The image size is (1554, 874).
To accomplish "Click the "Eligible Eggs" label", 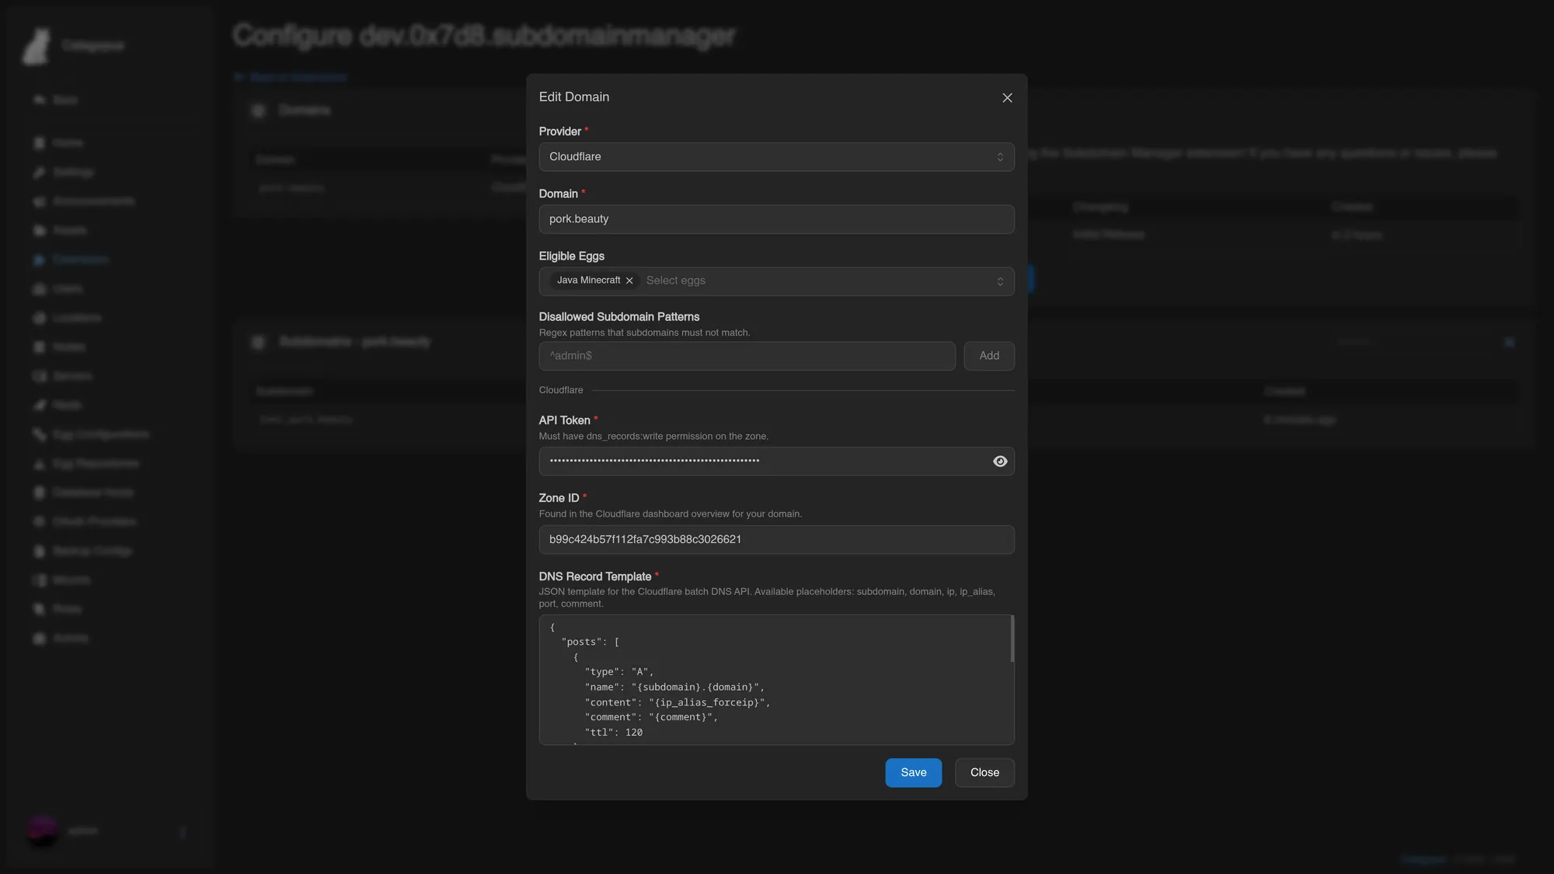I will pos(572,256).
